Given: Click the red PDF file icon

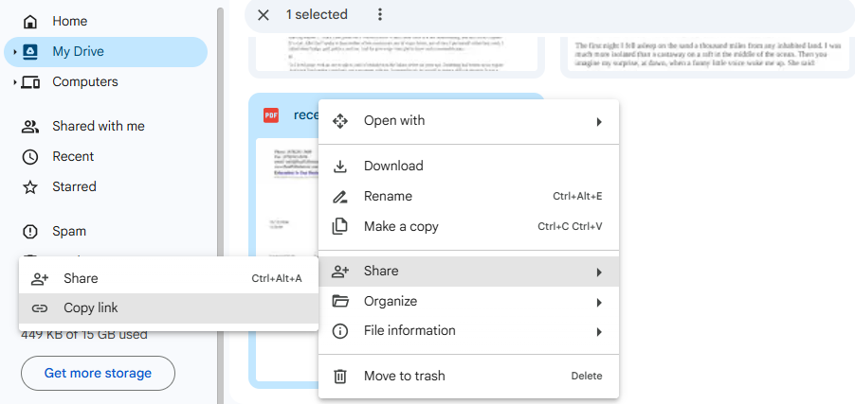Looking at the screenshot, I should tap(271, 114).
